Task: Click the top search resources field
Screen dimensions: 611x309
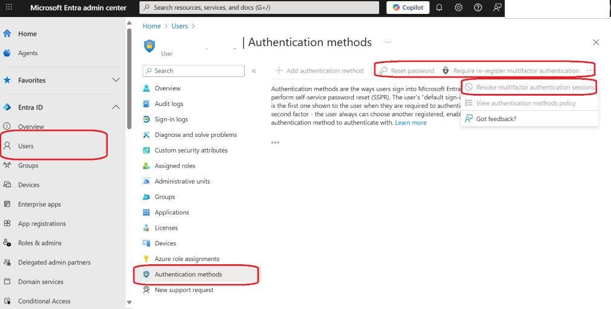Action: coord(259,7)
